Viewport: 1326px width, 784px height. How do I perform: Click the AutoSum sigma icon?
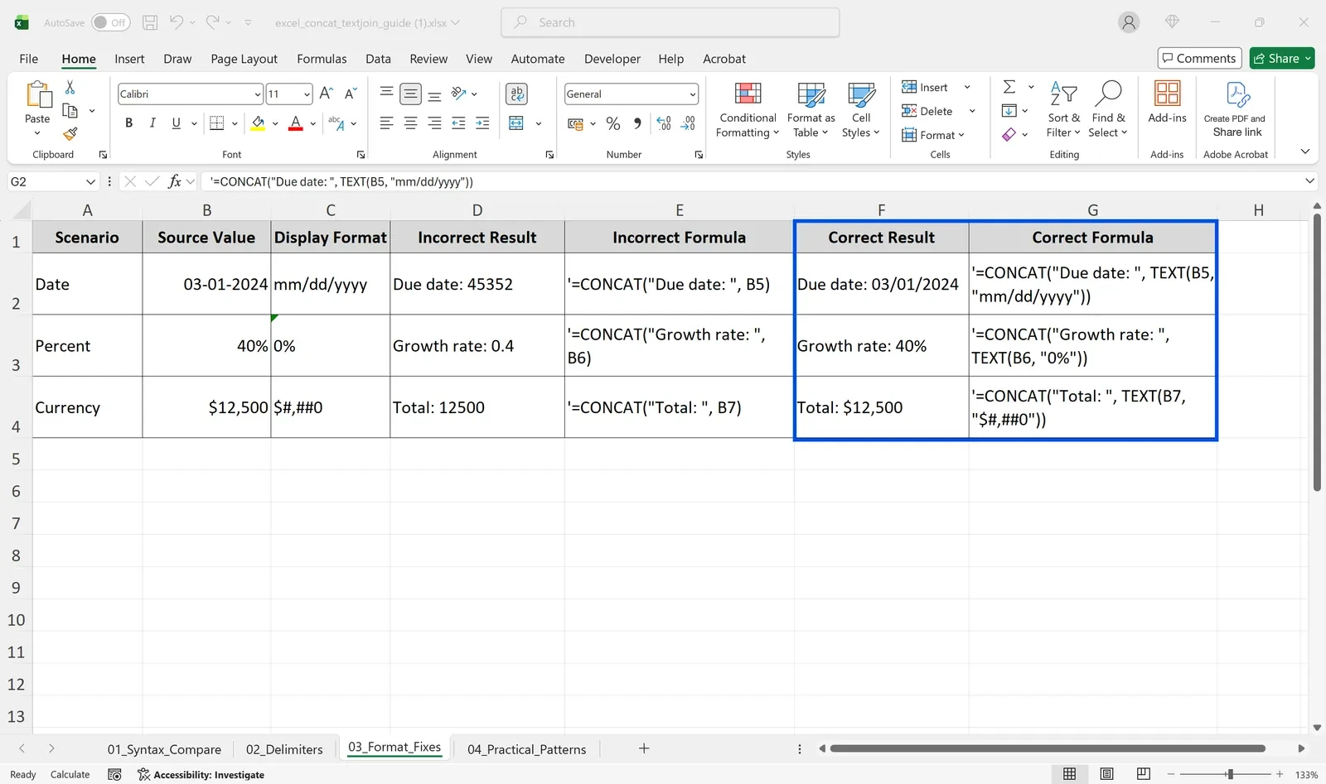click(x=1009, y=87)
